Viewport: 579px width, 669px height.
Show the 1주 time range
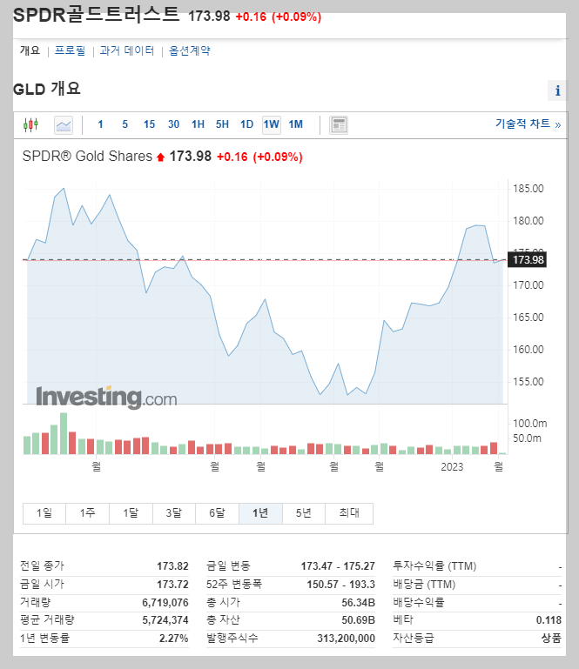88,513
